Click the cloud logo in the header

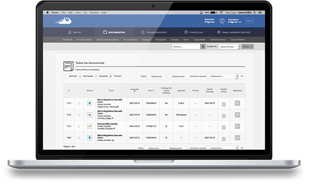63,21
